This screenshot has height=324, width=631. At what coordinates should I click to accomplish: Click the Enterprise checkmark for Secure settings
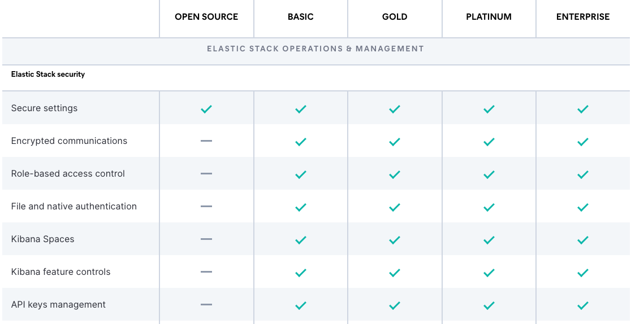click(583, 109)
